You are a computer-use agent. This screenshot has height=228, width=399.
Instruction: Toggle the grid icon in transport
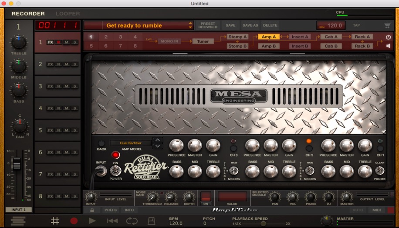click(x=55, y=221)
